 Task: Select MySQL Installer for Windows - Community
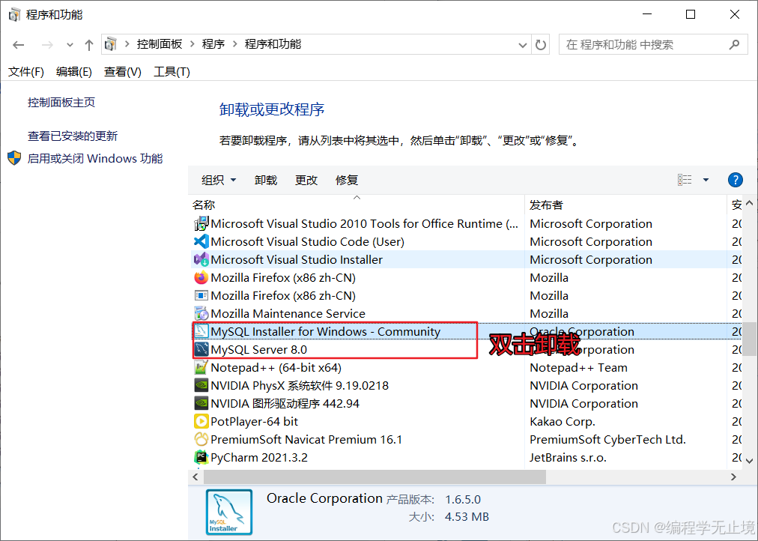tap(467, 331)
